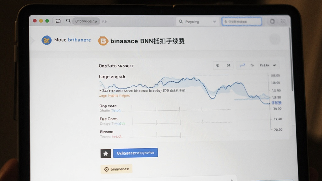Click the teal link under 'Fue Conn'

click(118, 123)
